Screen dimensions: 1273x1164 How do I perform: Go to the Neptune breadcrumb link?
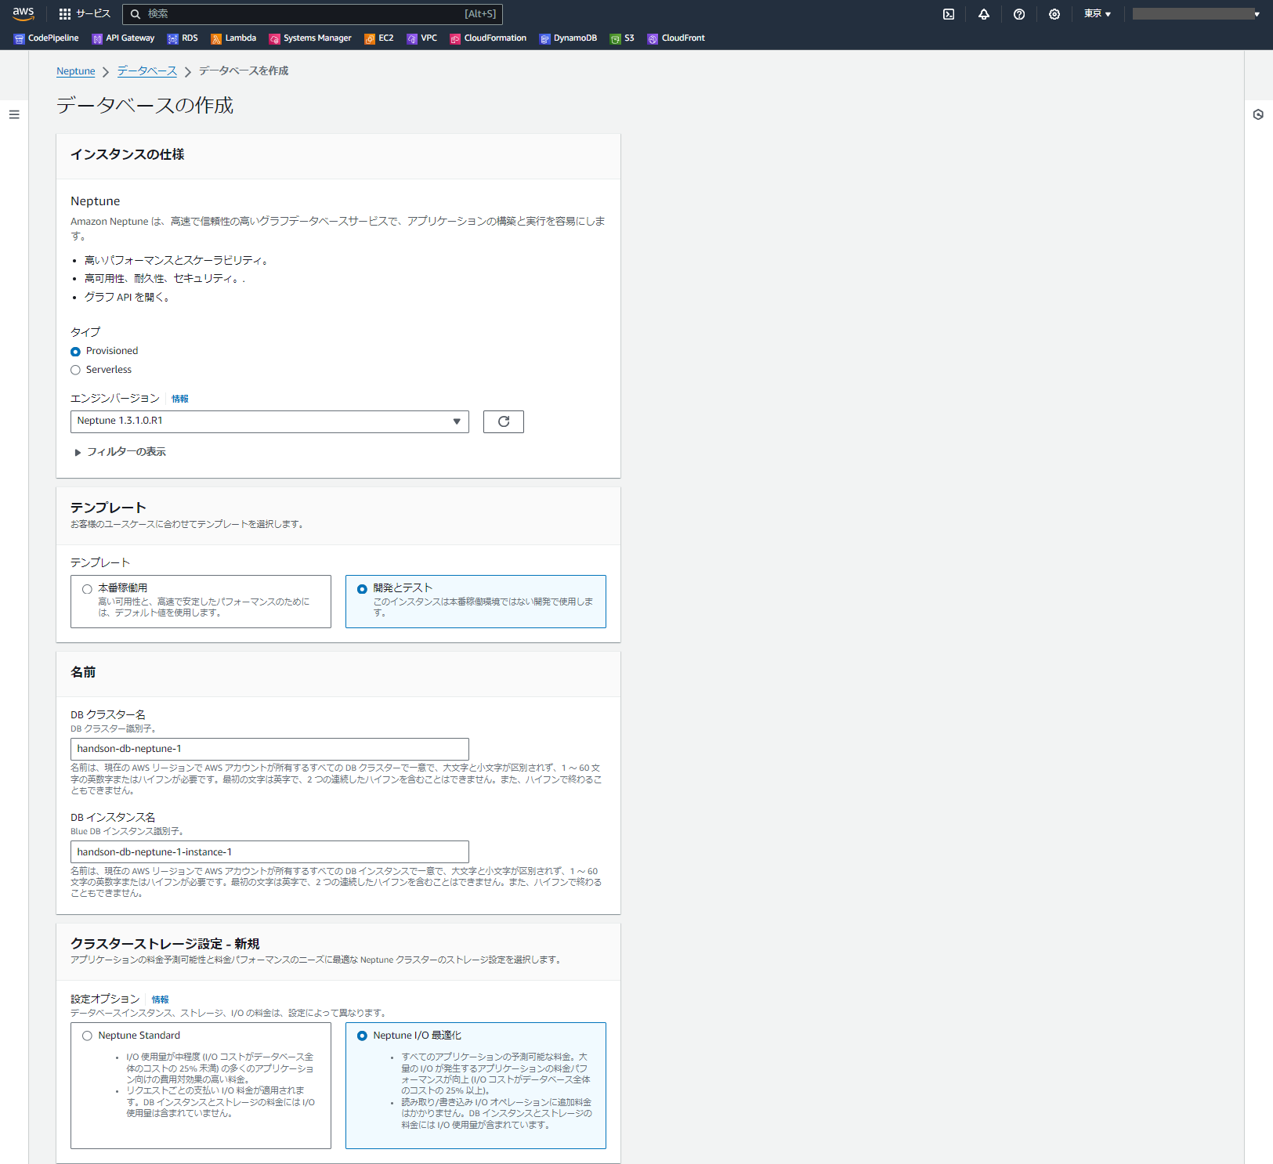click(x=76, y=71)
